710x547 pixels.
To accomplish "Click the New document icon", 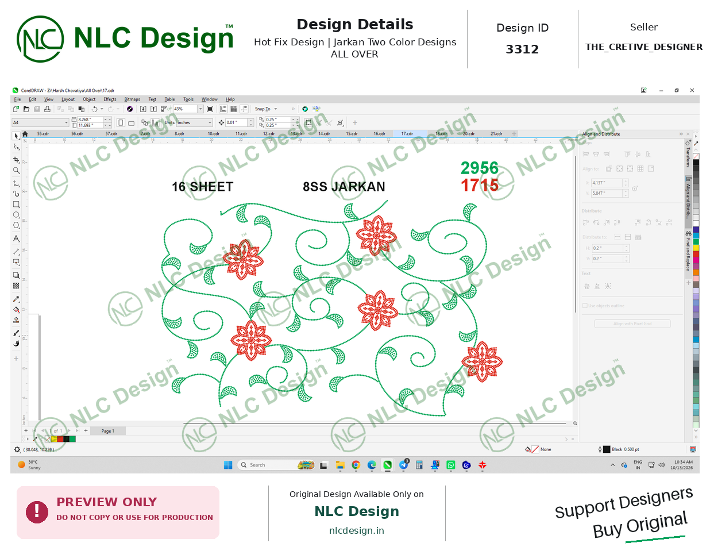I will point(16,109).
